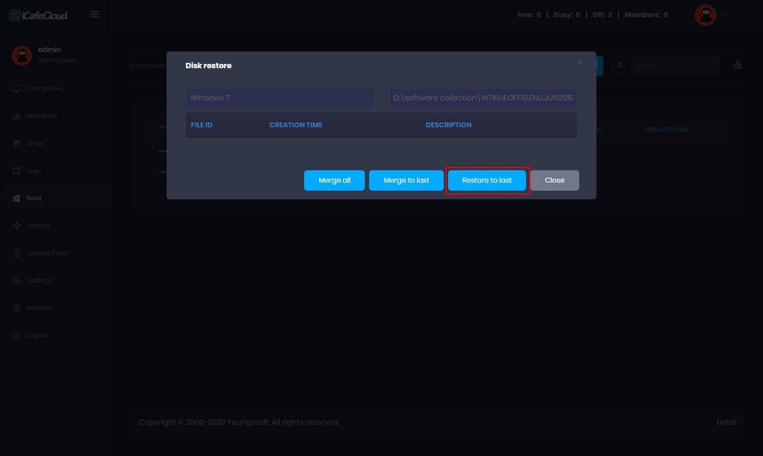Click the Windows 7 image name field
Image resolution: width=763 pixels, height=456 pixels.
click(279, 98)
